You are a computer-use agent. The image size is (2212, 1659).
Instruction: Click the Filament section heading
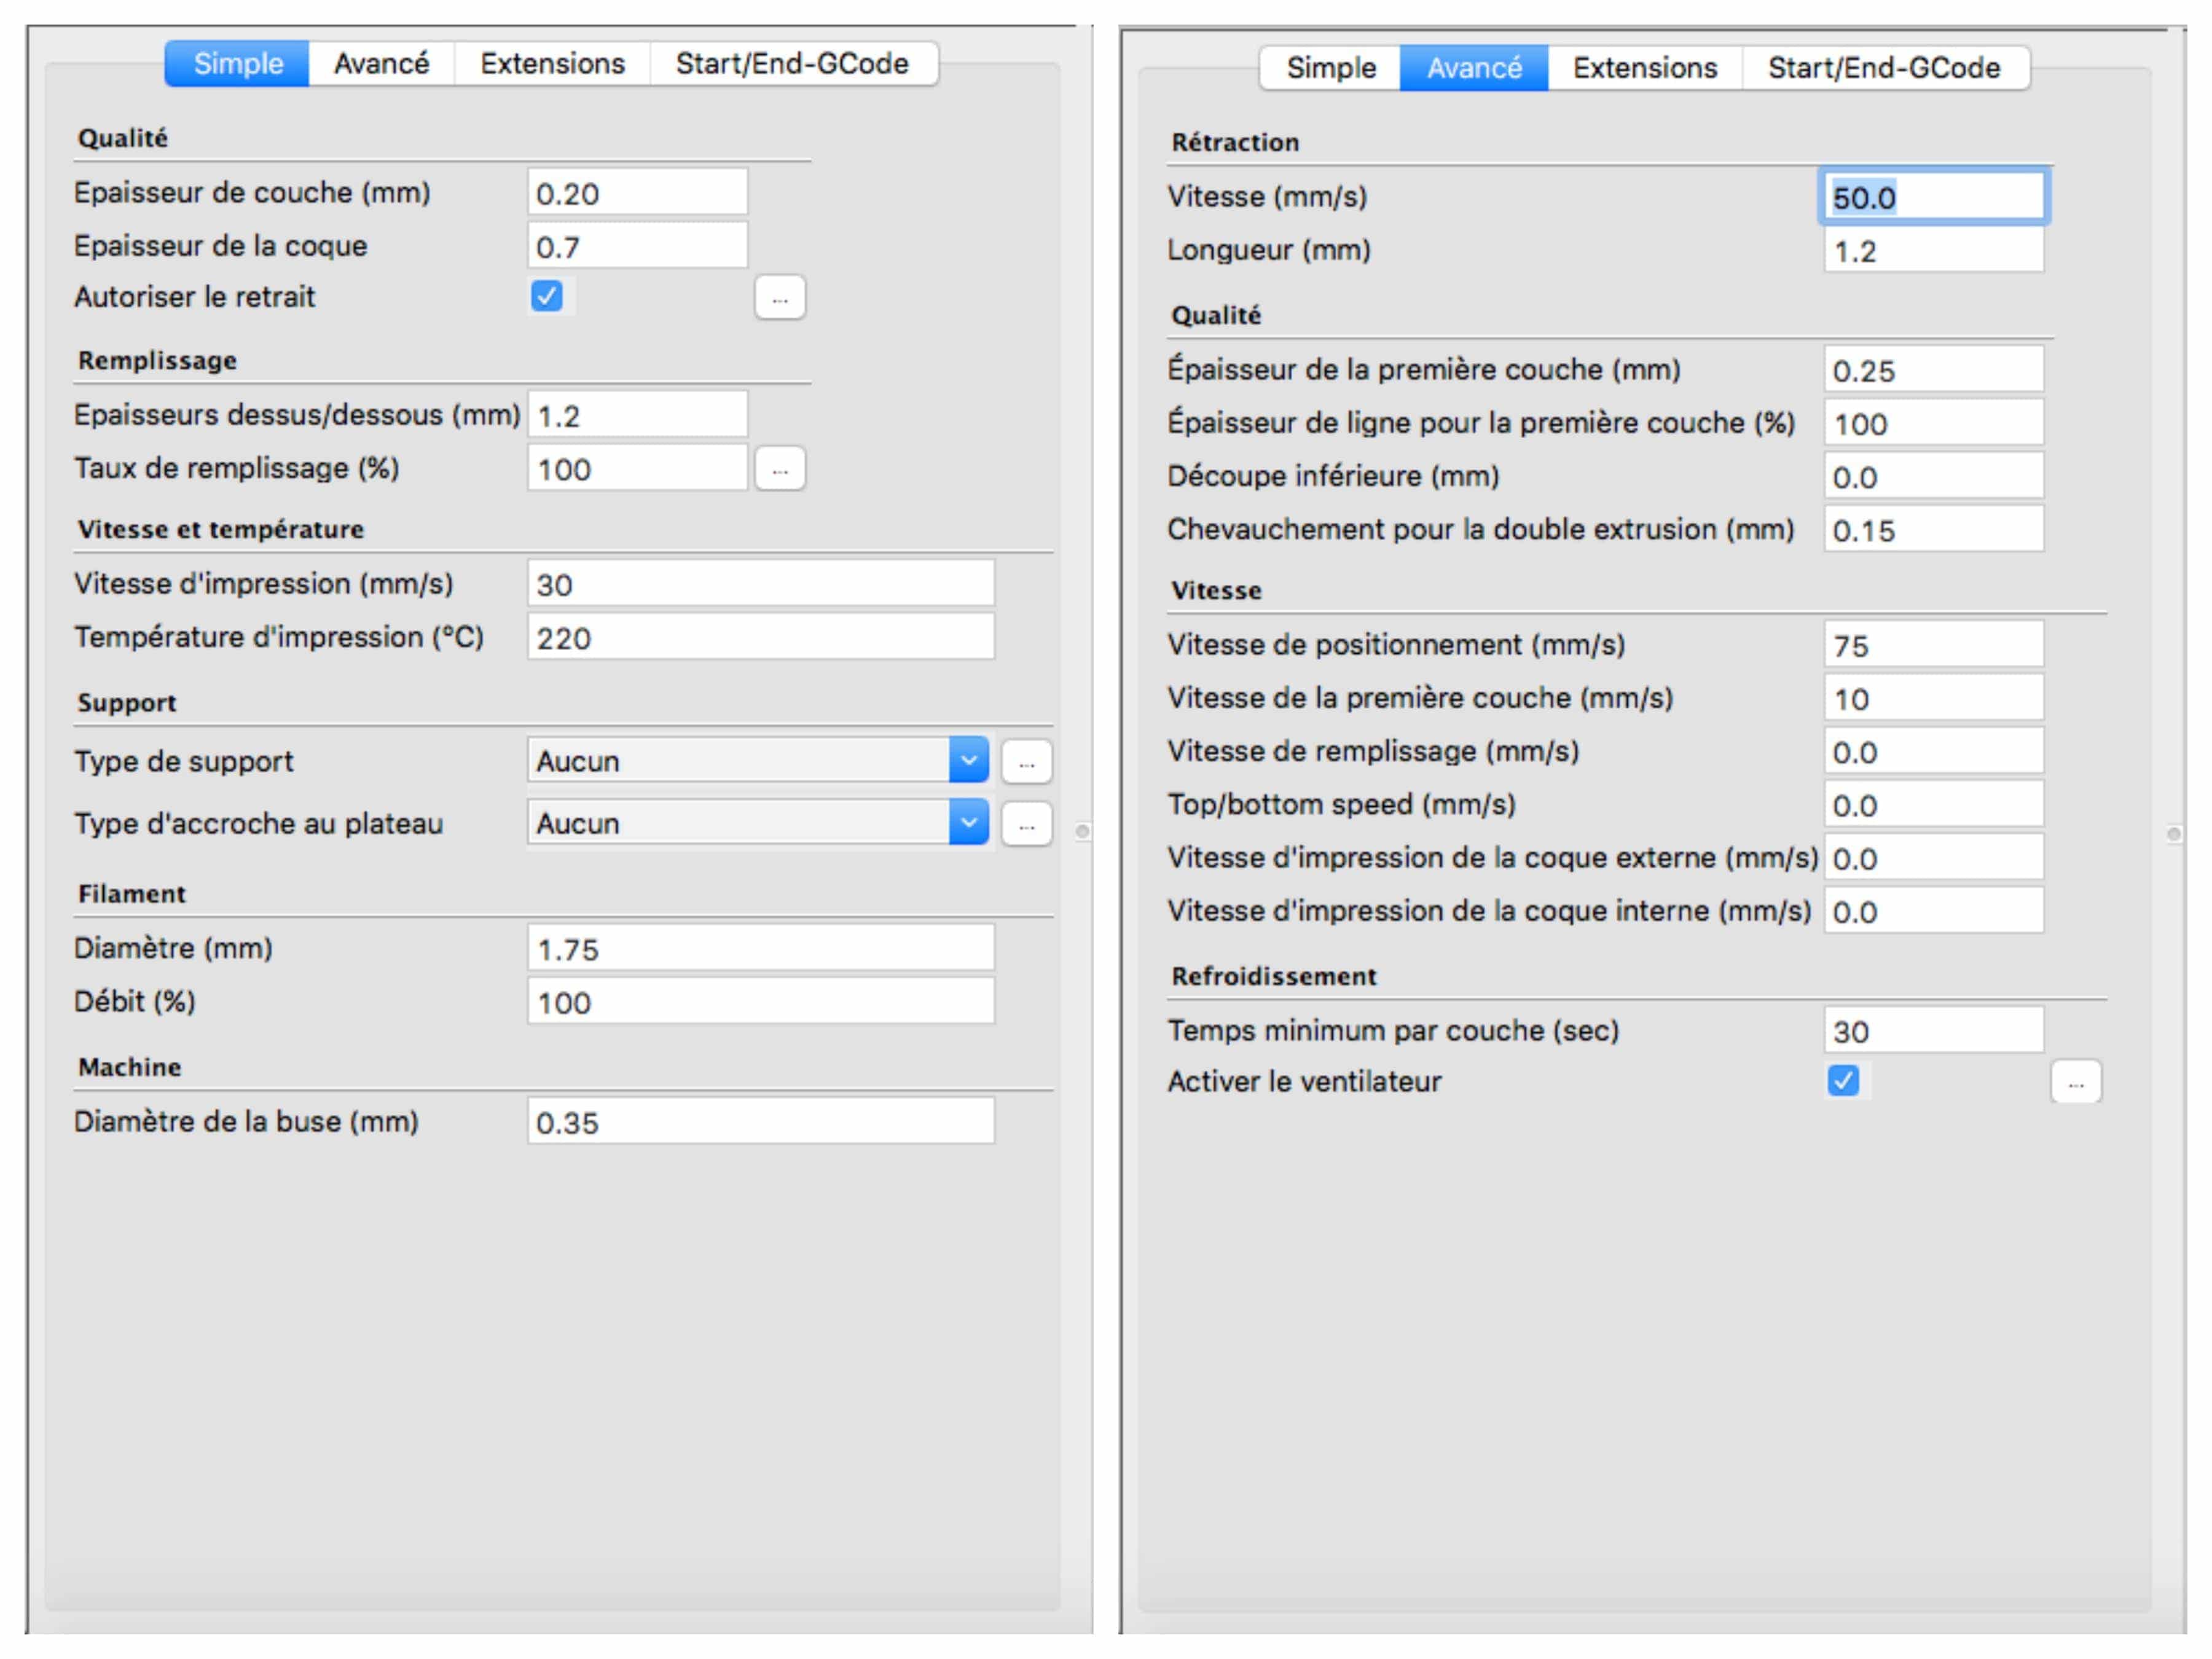pyautogui.click(x=132, y=894)
